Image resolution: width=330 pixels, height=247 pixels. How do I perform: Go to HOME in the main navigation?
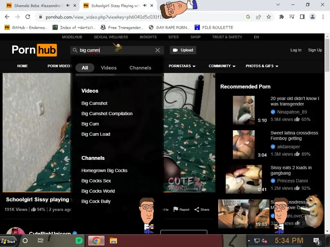coord(23,66)
